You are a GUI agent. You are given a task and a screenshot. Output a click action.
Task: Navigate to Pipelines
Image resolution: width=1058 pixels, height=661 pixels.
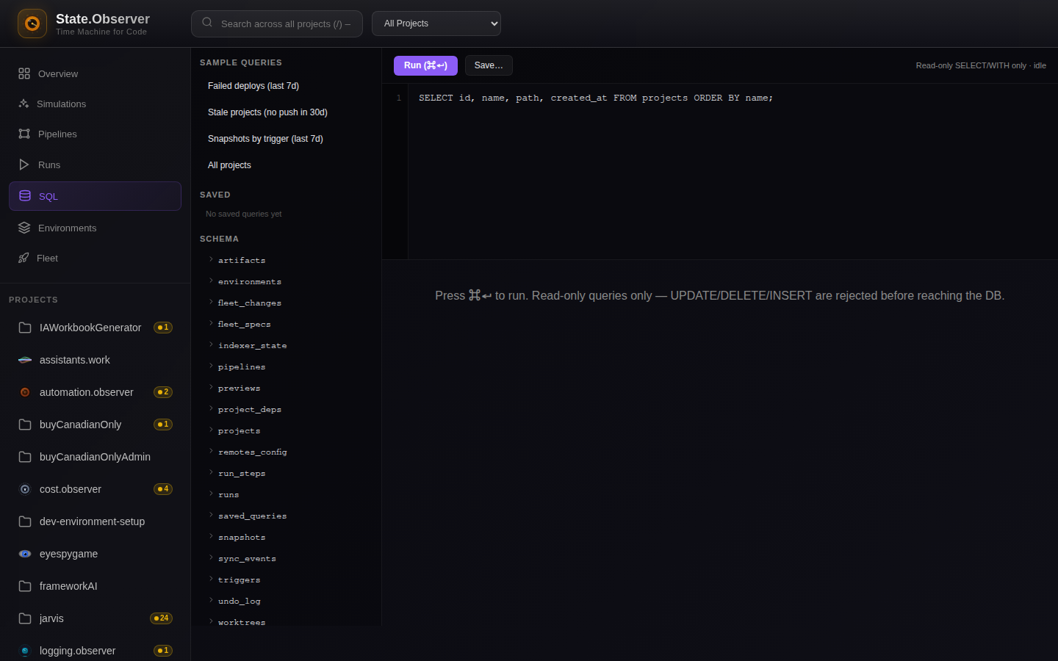[95, 134]
